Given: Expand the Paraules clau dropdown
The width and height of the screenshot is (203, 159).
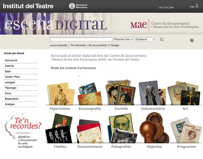Looking at the screenshot, I should point(123,39).
